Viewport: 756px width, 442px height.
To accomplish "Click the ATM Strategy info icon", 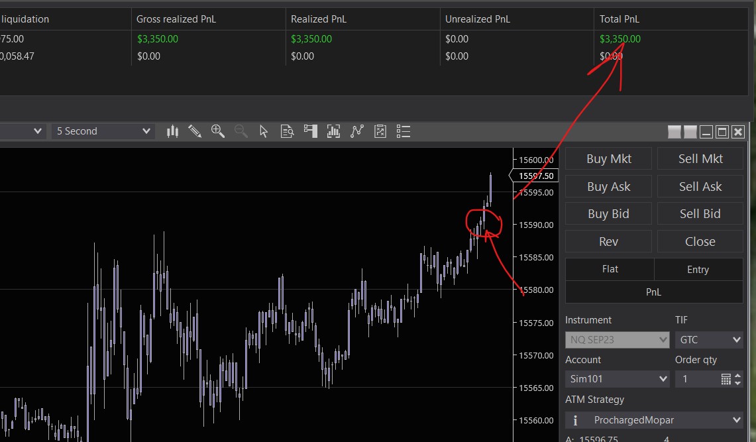I will click(574, 420).
